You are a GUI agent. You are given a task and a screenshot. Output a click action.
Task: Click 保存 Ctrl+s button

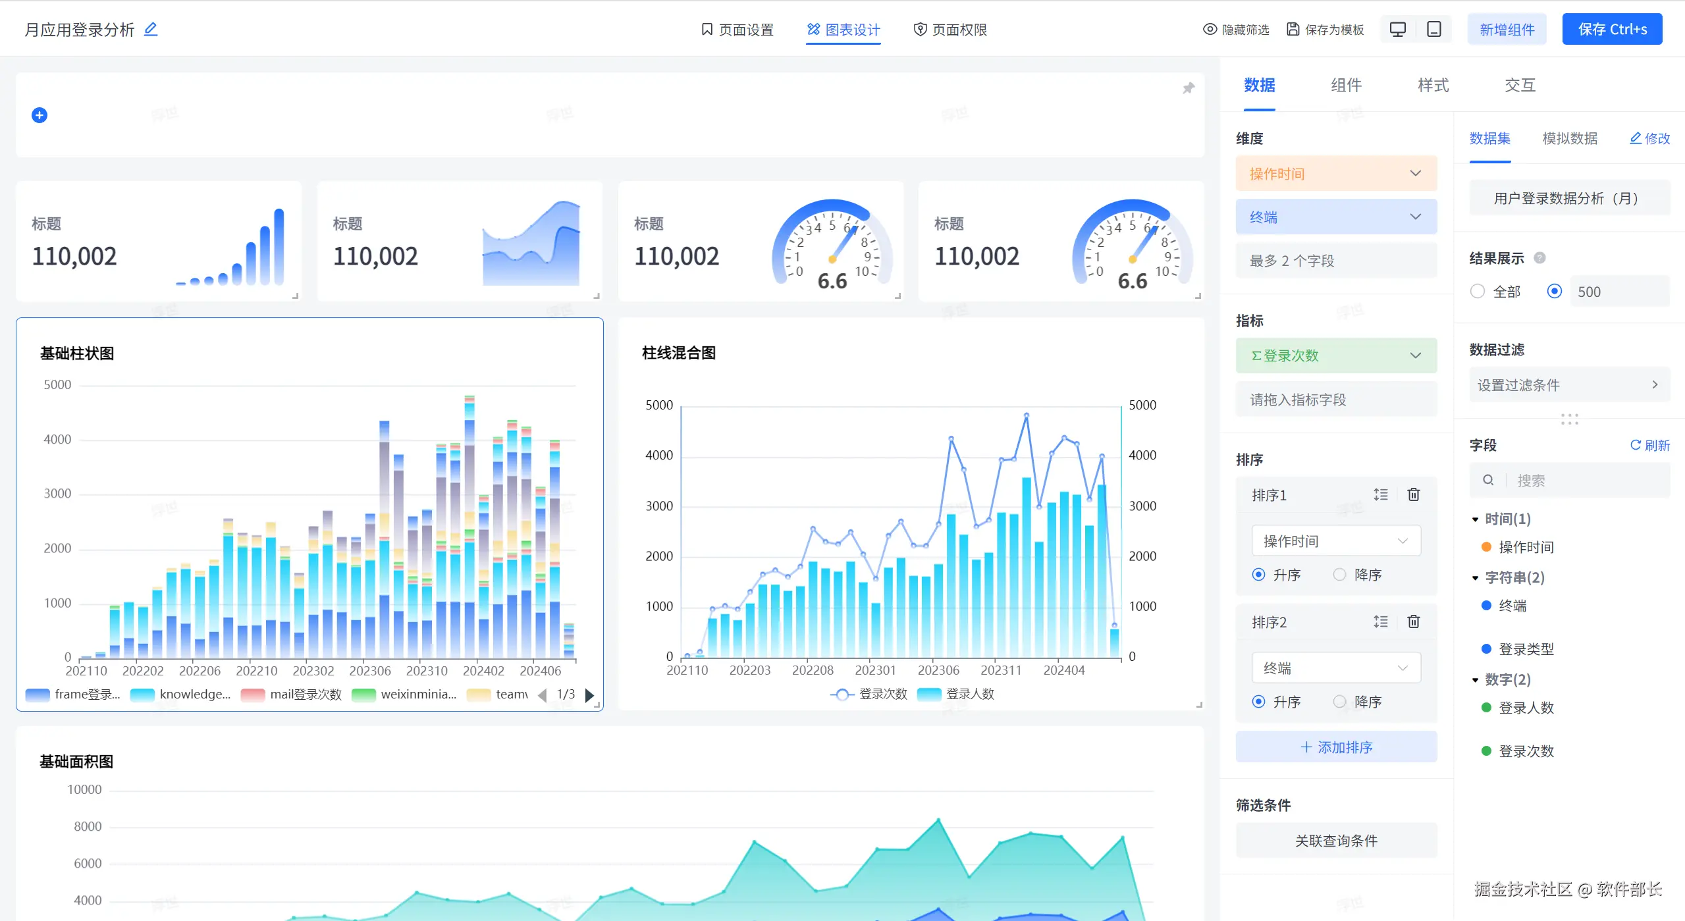(1611, 30)
